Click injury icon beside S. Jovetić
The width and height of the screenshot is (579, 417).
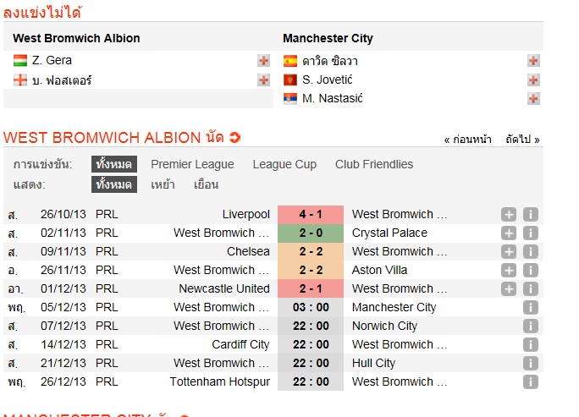pyautogui.click(x=533, y=80)
